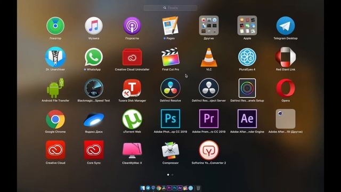Screen dimensions: 341x192
Task: Launch Final Cut Pro from the grid
Action: click(170, 57)
